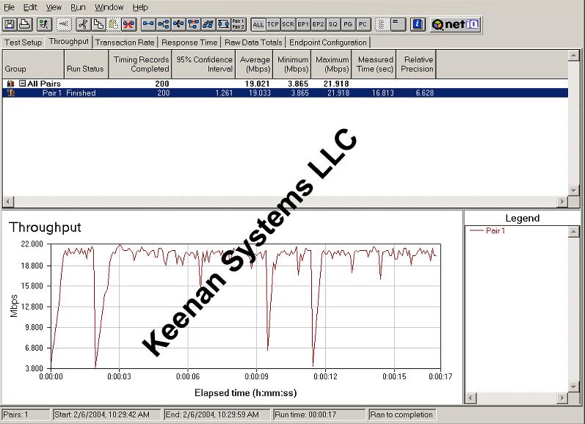Image resolution: width=585 pixels, height=424 pixels.
Task: Click the Save toolbar icon
Action: pyautogui.click(x=10, y=25)
